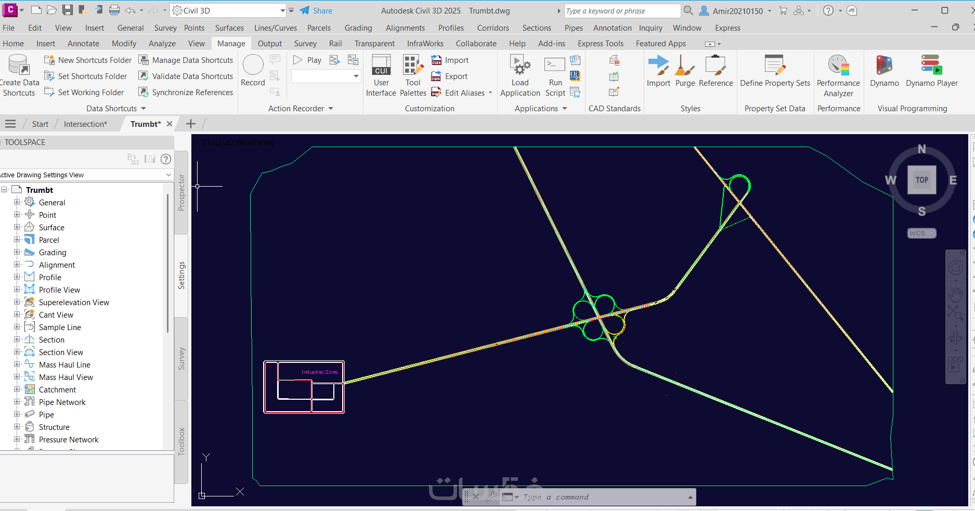Expand the Pipe Network settings node
The width and height of the screenshot is (975, 511).
click(x=17, y=402)
